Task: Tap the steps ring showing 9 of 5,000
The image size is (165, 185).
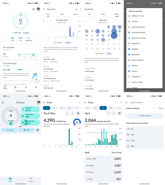Action: click(11, 116)
